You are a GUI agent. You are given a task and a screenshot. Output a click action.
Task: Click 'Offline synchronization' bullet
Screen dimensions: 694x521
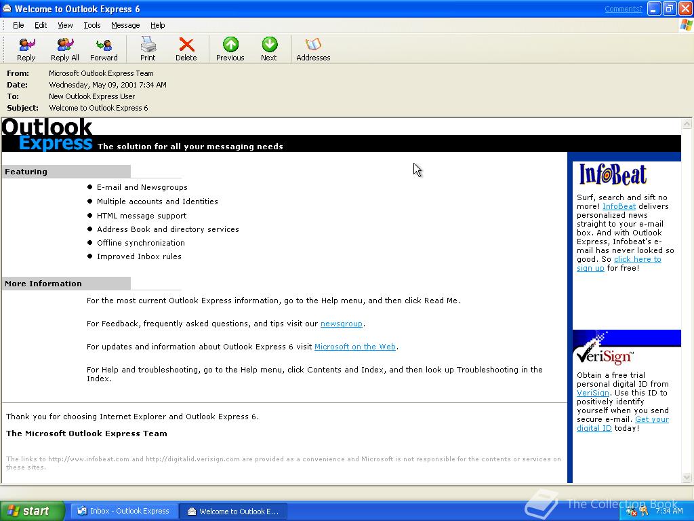point(141,244)
